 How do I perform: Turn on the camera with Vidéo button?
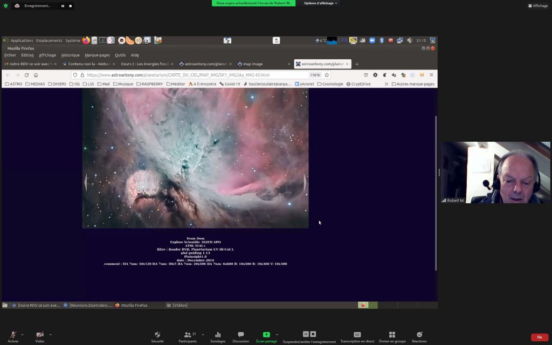point(40,336)
